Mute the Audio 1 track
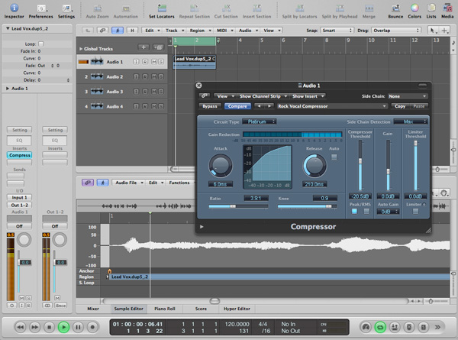 (x=153, y=62)
